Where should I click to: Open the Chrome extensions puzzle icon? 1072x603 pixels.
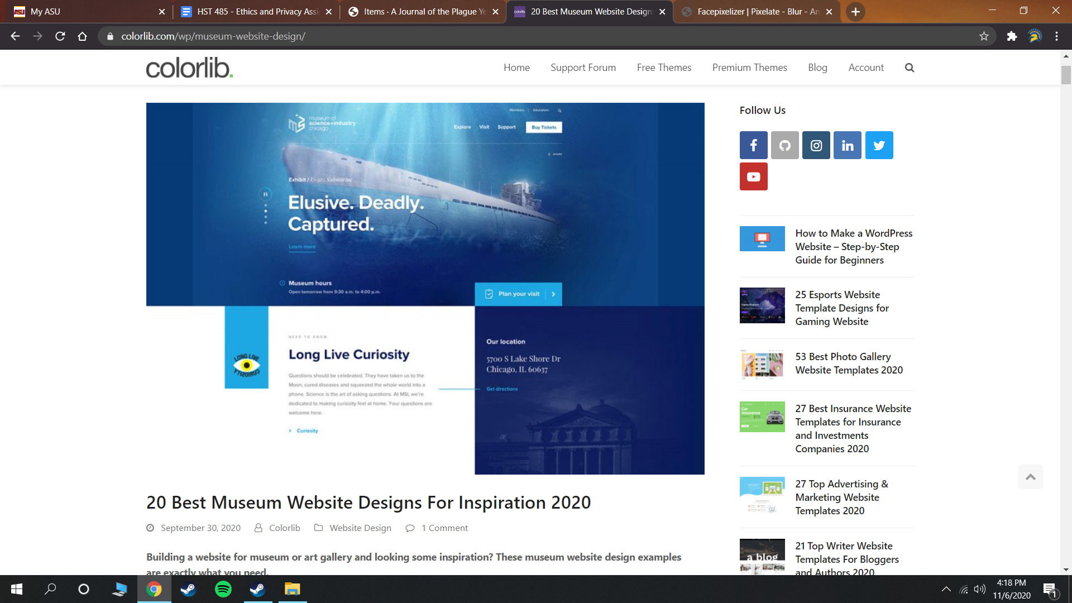pyautogui.click(x=1012, y=36)
